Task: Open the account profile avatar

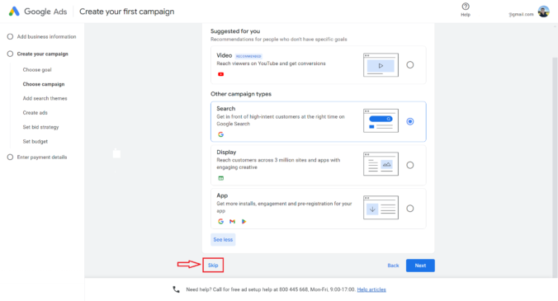Action: click(543, 12)
